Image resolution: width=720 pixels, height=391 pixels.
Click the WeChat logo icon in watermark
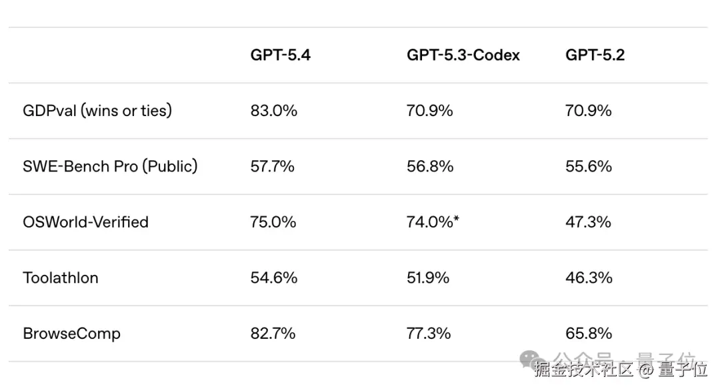530,360
